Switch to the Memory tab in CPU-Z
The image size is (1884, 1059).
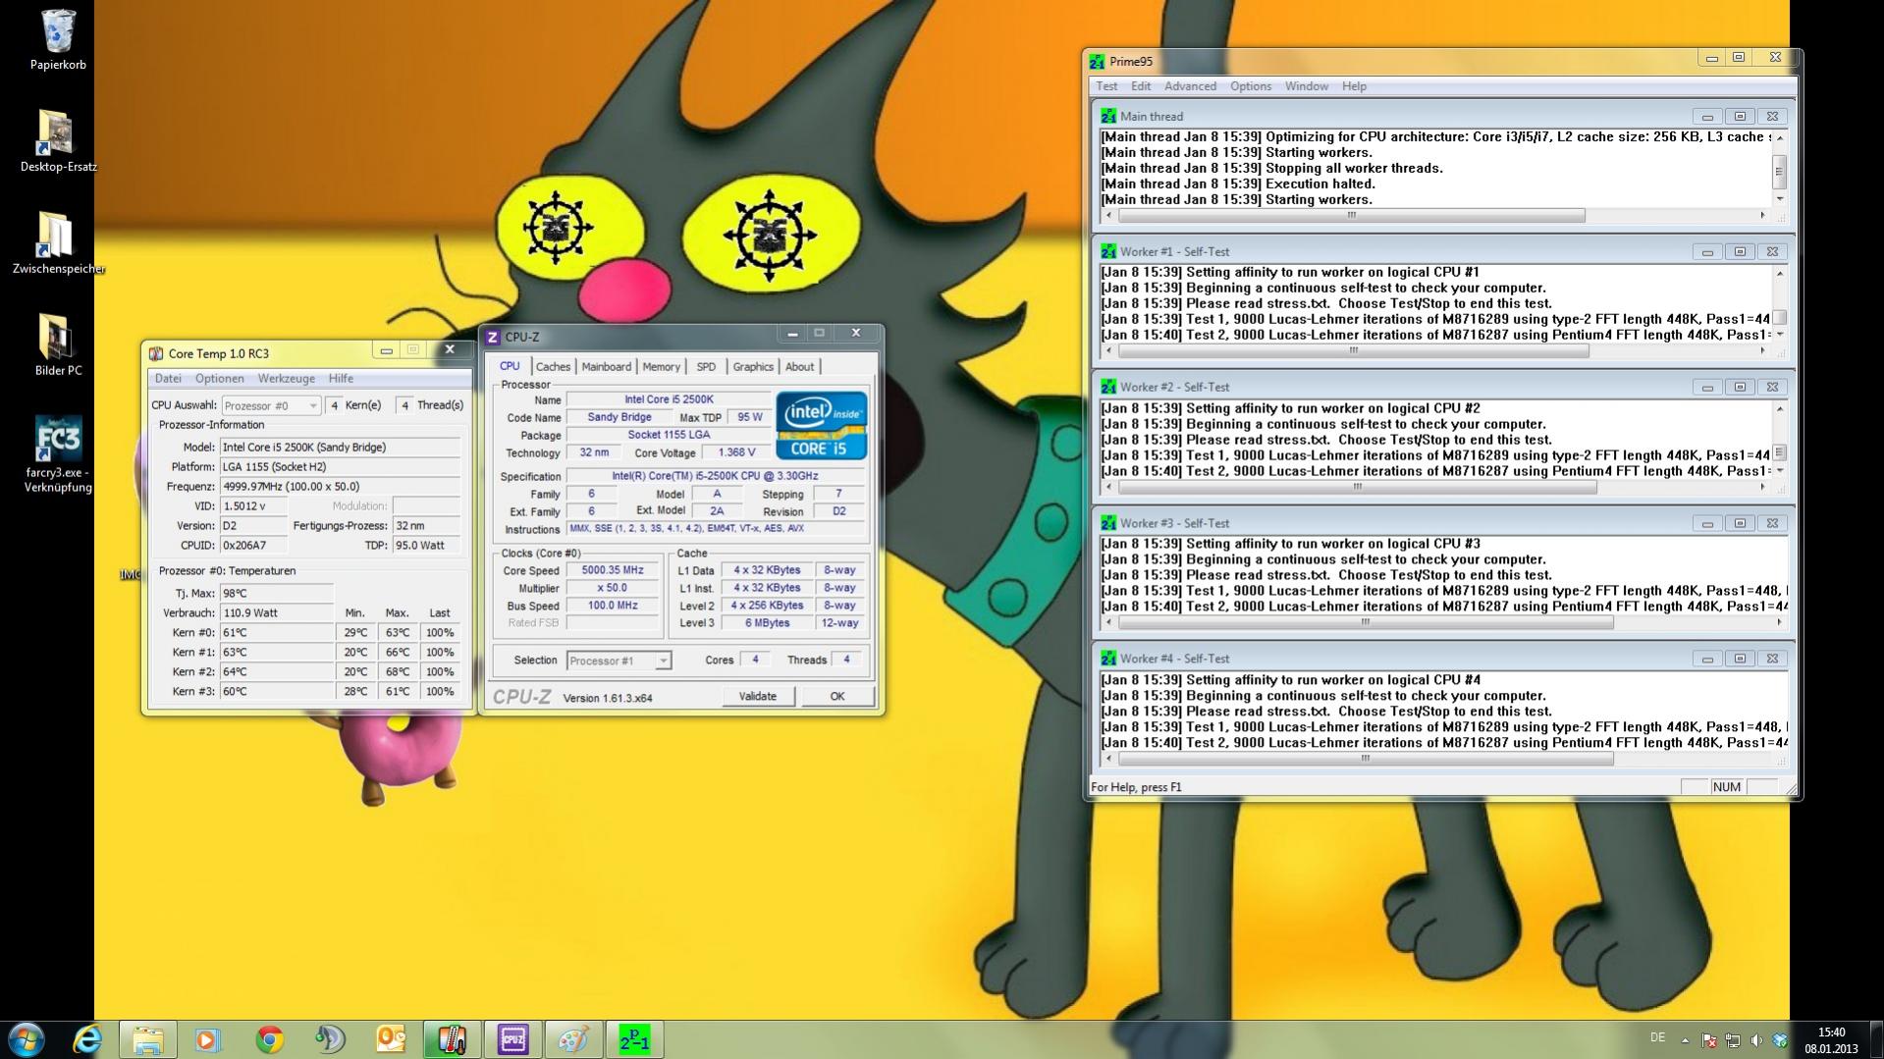coord(661,367)
